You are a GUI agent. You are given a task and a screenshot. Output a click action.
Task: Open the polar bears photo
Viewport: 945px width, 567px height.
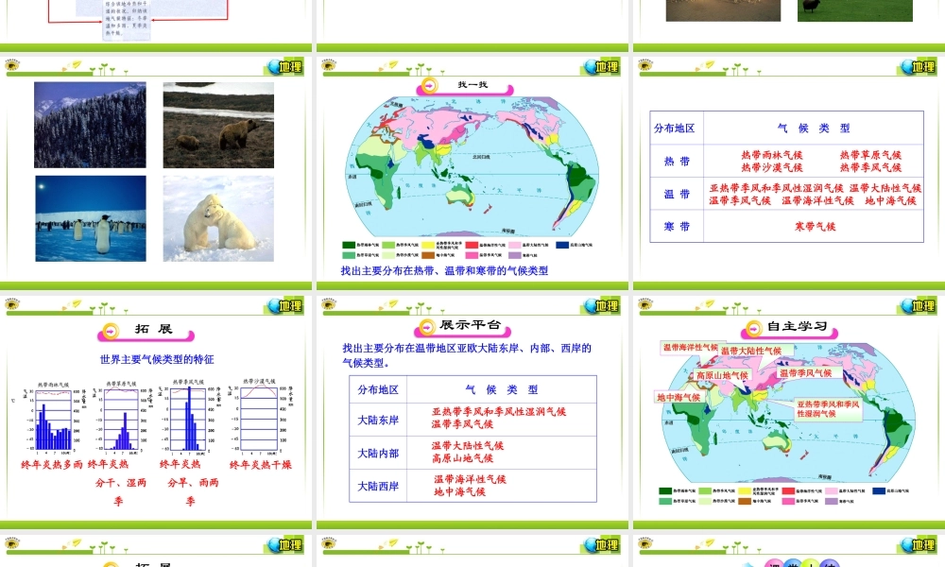point(218,218)
